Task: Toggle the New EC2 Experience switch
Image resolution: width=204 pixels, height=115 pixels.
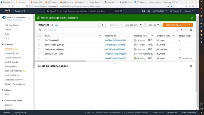Action: click(x=4, y=17)
